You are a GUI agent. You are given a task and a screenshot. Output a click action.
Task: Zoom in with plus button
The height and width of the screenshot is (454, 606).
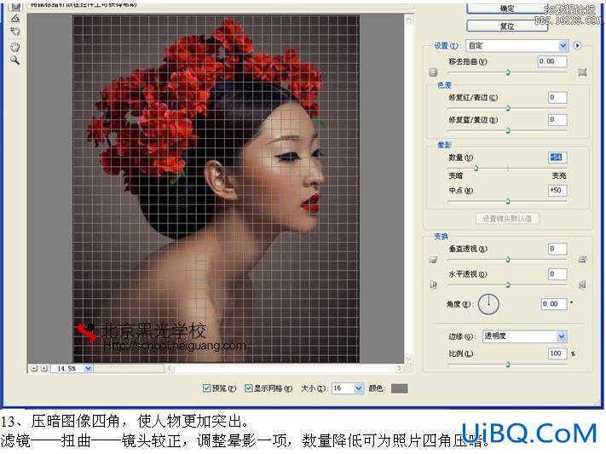click(44, 369)
